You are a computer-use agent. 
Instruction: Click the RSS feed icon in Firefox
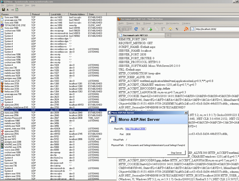[186, 29]
